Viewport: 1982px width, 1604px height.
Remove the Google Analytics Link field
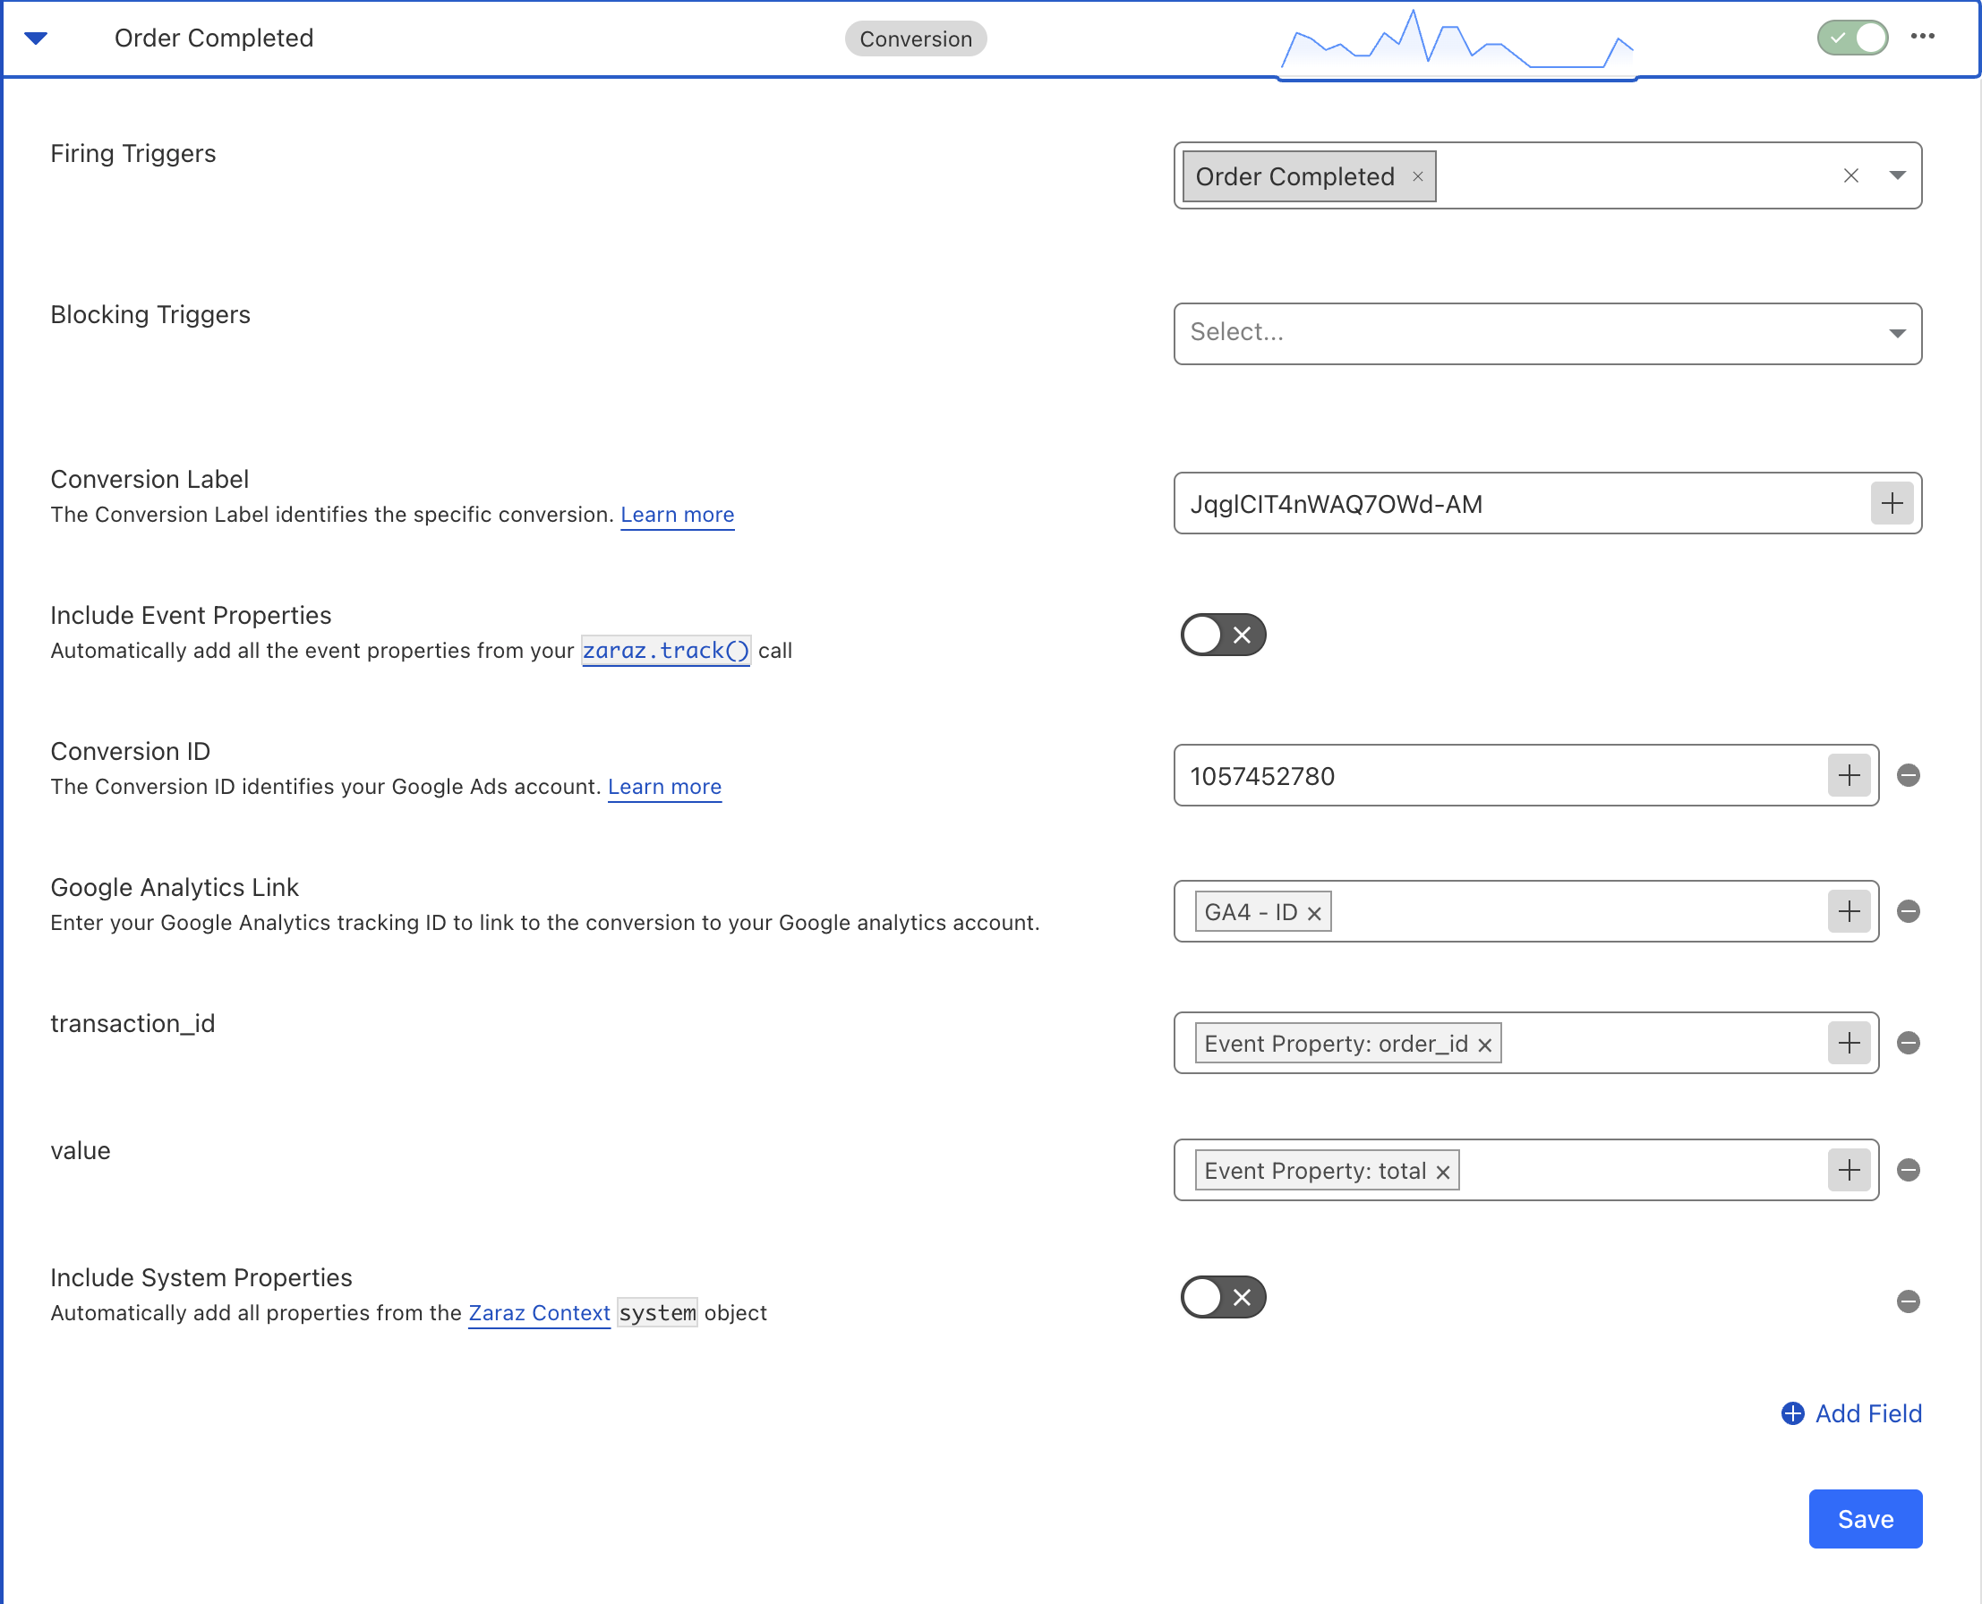pyautogui.click(x=1908, y=912)
